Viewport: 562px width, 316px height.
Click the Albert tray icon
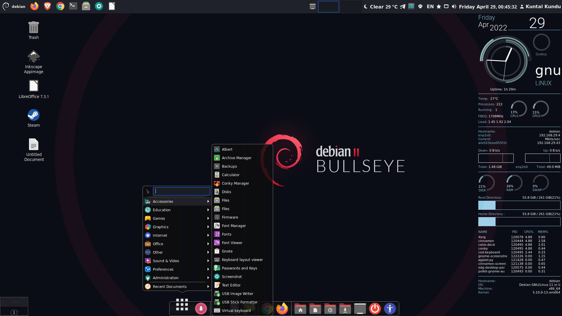tap(411, 6)
